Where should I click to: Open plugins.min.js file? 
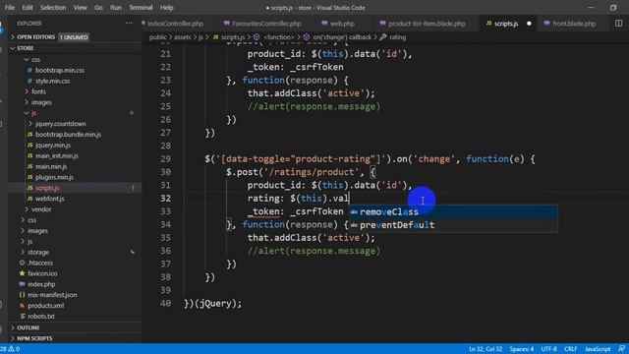tap(54, 177)
